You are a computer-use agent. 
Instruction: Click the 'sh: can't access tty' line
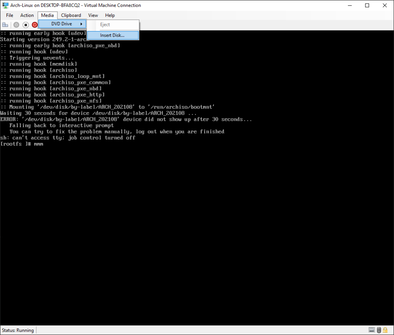[68, 137]
